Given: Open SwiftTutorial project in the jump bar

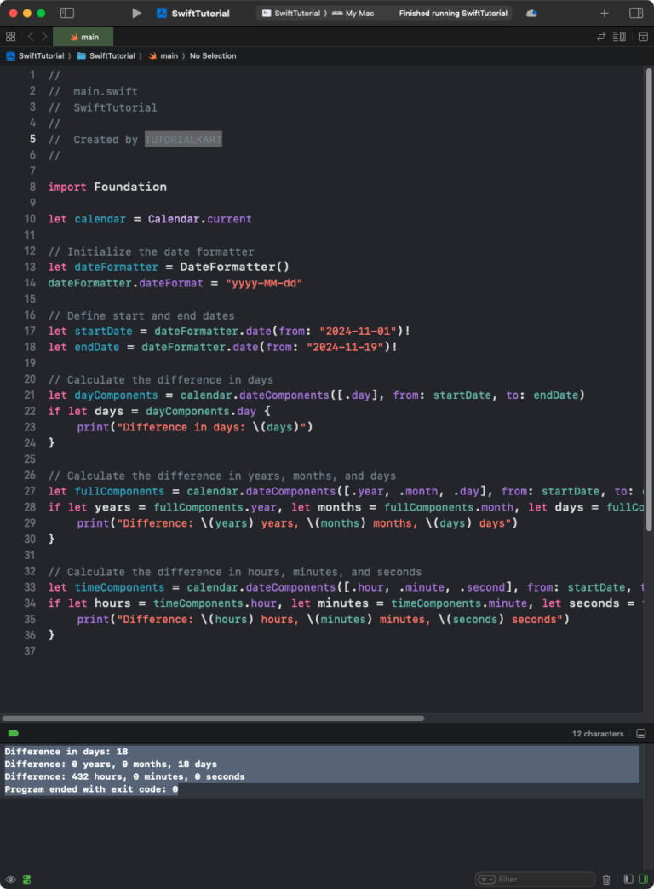Looking at the screenshot, I should (x=35, y=55).
